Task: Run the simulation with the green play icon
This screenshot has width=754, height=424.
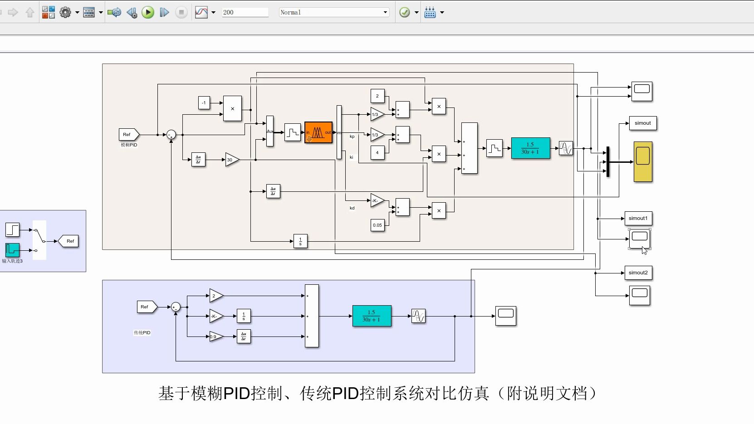Action: [148, 12]
